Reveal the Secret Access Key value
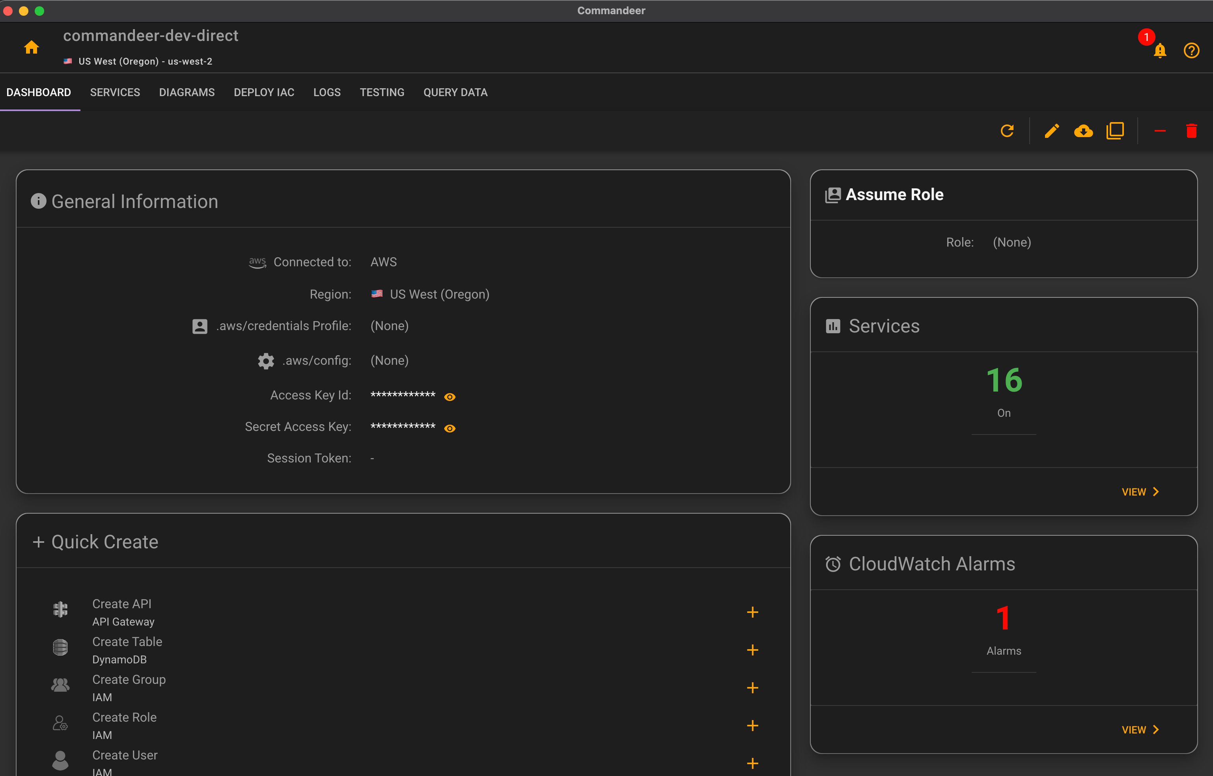This screenshot has height=776, width=1213. tap(450, 428)
